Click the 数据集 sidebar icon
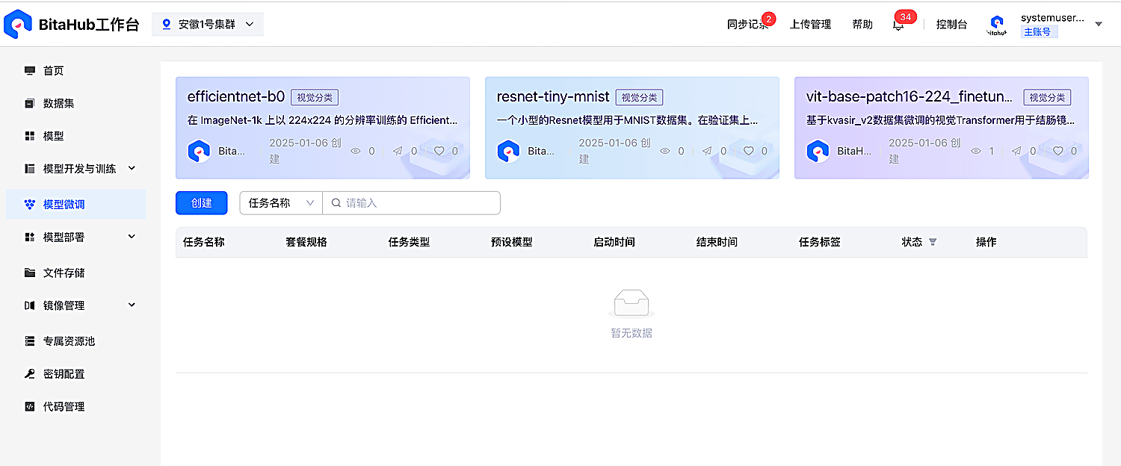 [x=30, y=103]
